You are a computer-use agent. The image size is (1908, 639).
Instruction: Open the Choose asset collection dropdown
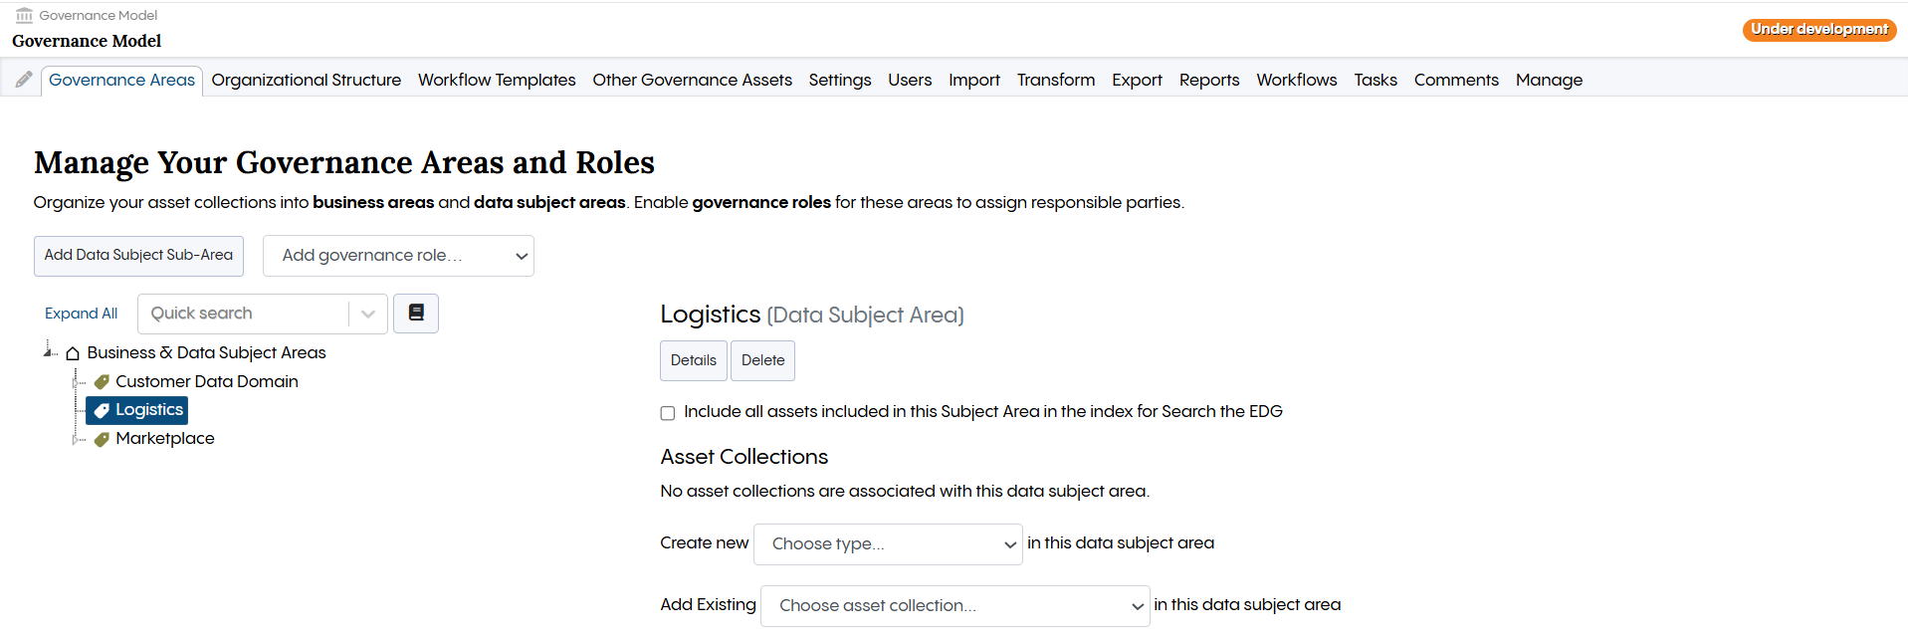click(954, 605)
